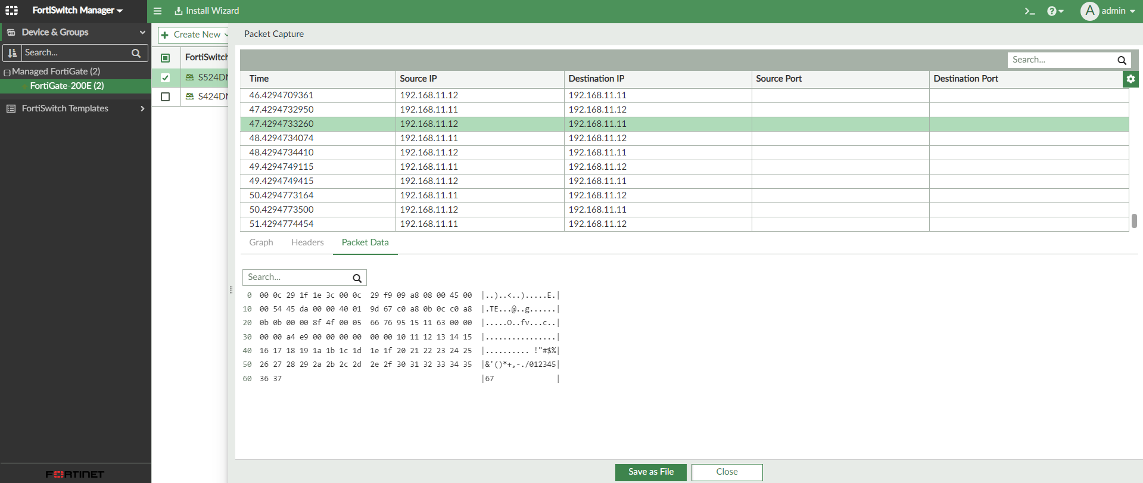Click the sidebar sort order icon
Image resolution: width=1143 pixels, height=483 pixels.
pyautogui.click(x=12, y=53)
